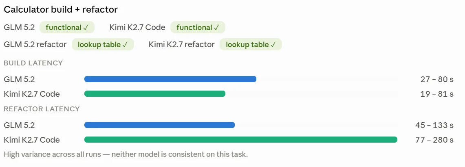The image size is (465, 167).
Task: Click the BUILD LATENCY section label
Action: 33,63
